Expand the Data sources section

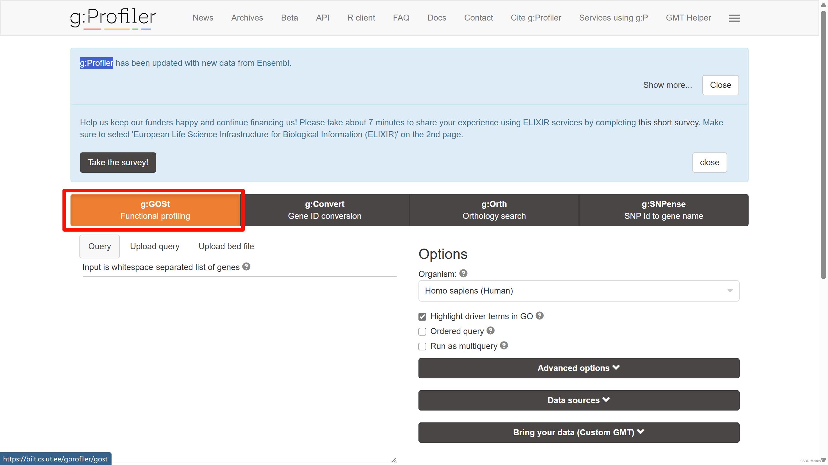[578, 400]
